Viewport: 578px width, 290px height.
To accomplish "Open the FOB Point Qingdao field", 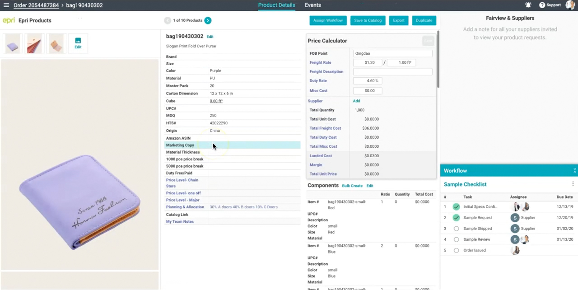I will pyautogui.click(x=392, y=53).
